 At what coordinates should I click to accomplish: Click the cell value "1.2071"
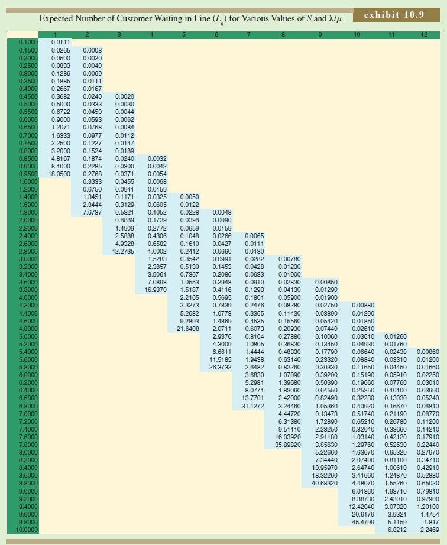[60, 127]
